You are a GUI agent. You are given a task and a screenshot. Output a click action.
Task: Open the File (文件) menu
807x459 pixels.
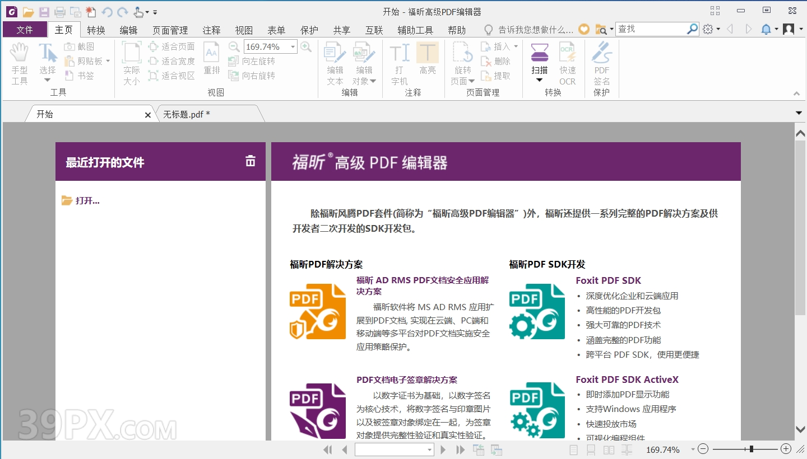(25, 30)
